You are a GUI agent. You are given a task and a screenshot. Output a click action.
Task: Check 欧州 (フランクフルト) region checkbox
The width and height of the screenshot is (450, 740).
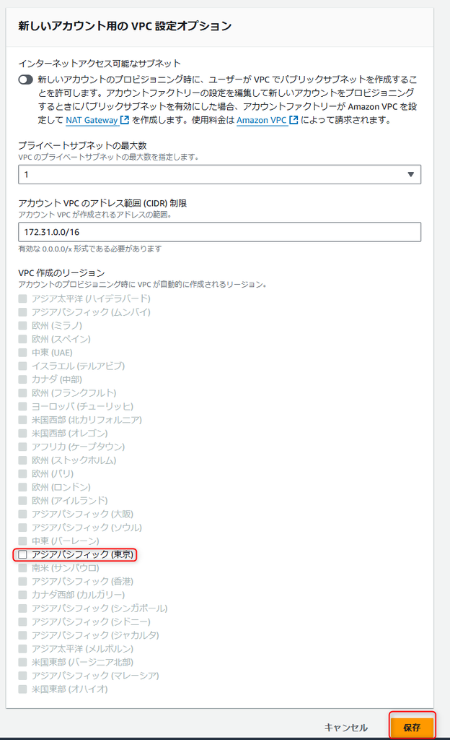pos(22,392)
